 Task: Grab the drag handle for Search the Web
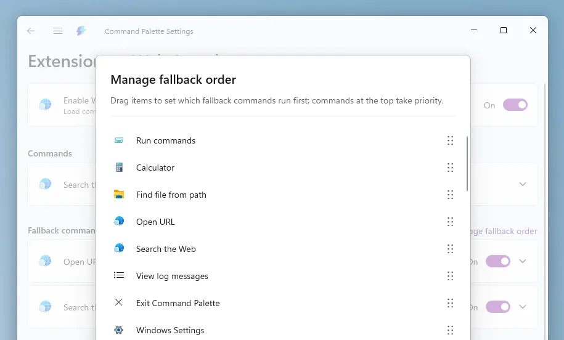pos(450,249)
